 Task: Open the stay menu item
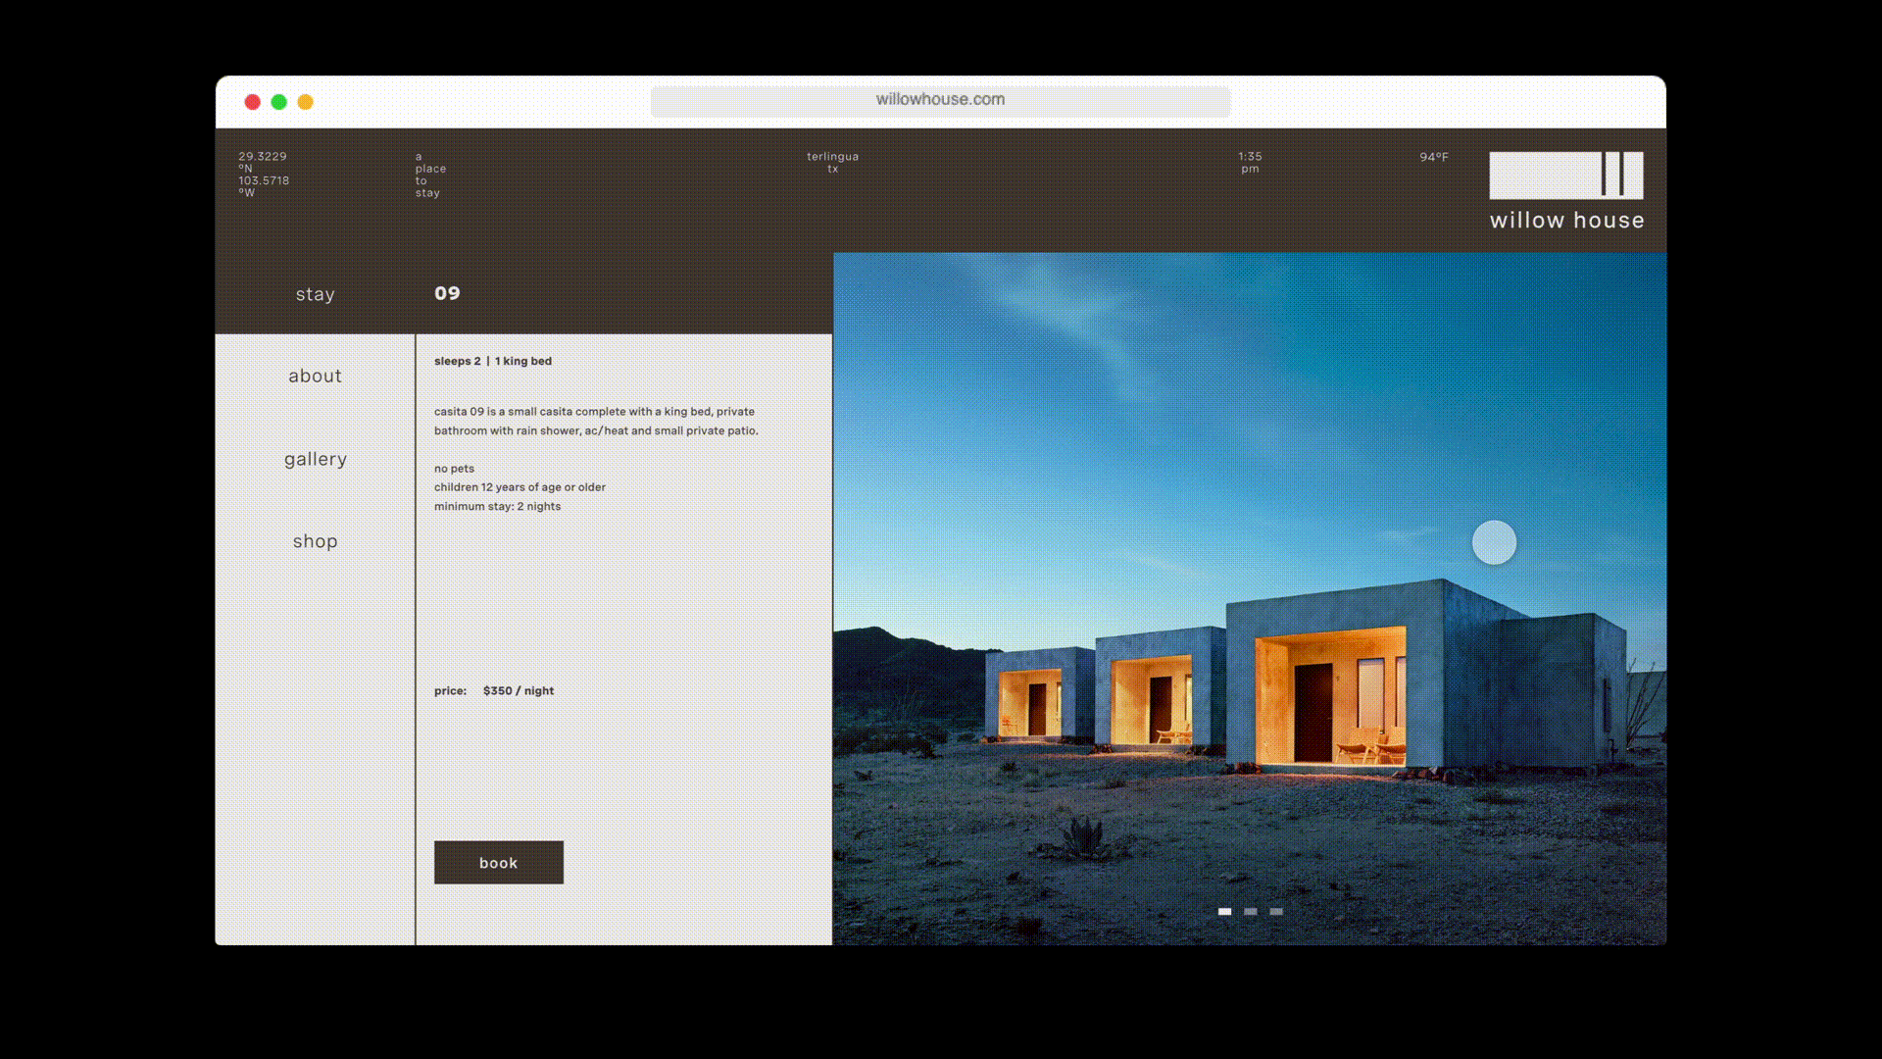click(315, 294)
